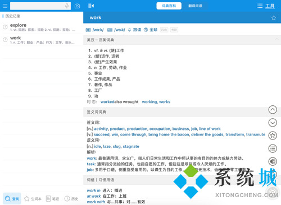This screenshot has height=205, width=281.
Task: Open synonym occupation
Action: (160, 129)
